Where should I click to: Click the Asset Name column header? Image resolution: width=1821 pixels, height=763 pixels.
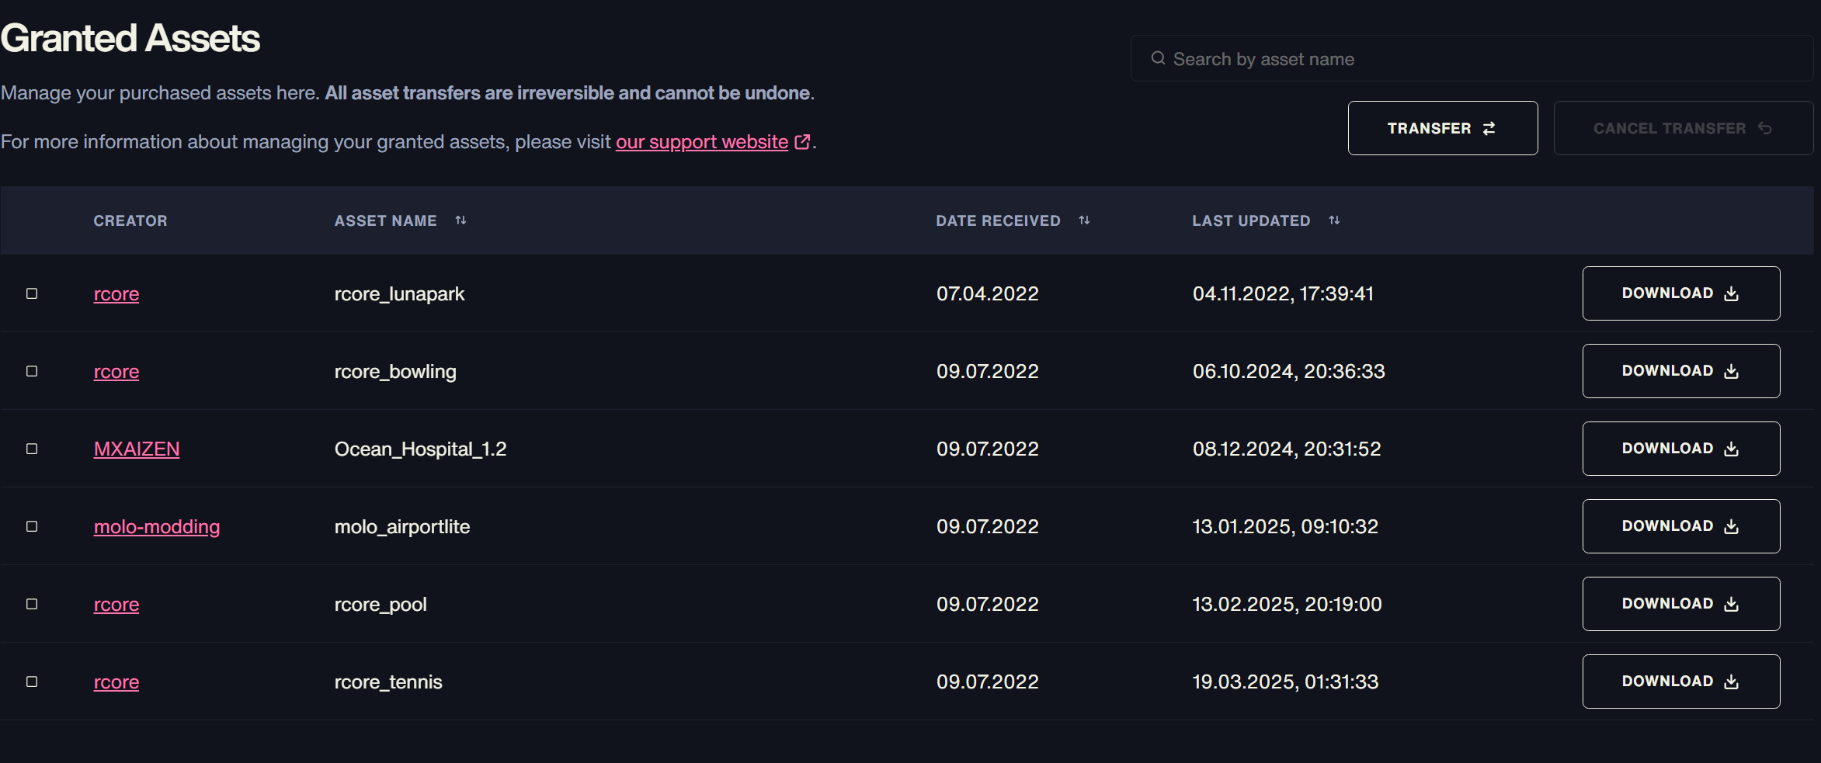click(385, 220)
